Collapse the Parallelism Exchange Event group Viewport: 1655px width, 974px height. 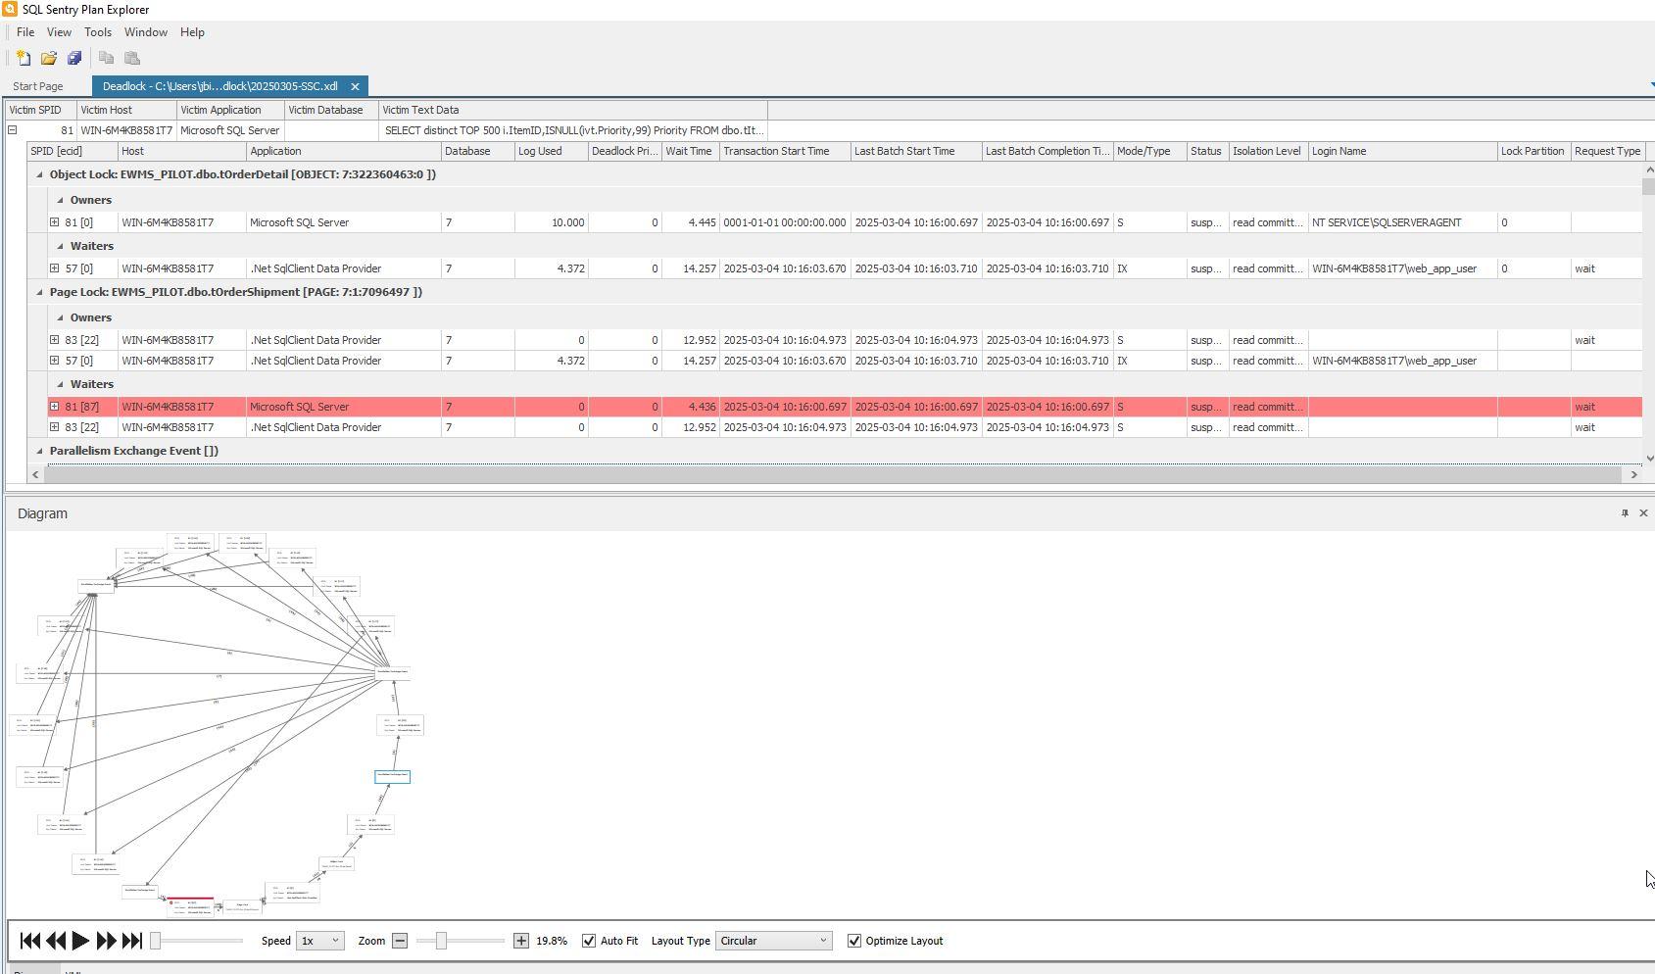pos(39,451)
